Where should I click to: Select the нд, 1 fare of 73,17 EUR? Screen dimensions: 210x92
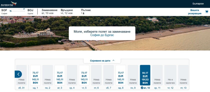pos(35,75)
